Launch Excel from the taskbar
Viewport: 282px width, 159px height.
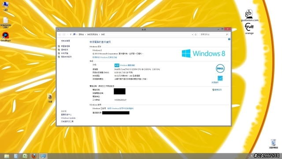(25, 156)
